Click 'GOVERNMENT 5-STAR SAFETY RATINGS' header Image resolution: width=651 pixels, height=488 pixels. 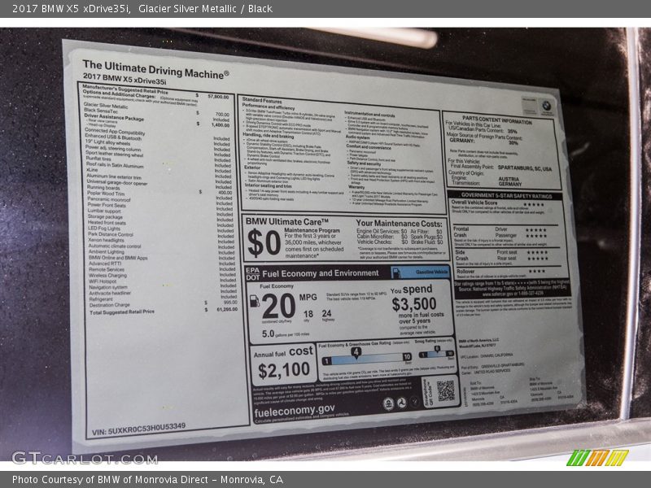506,195
